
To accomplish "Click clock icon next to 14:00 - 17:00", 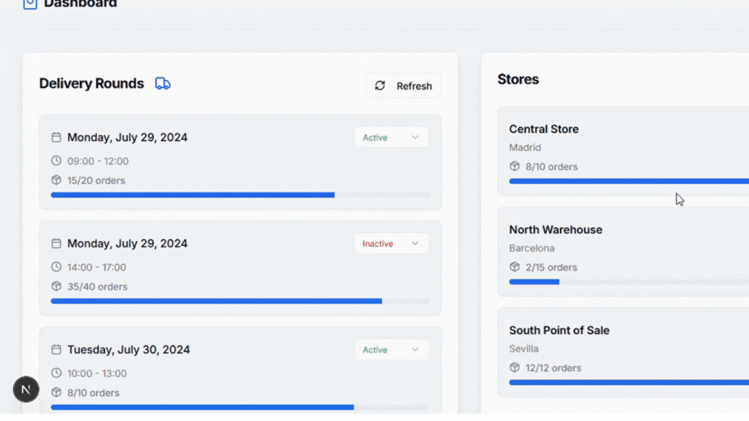I will (x=57, y=267).
